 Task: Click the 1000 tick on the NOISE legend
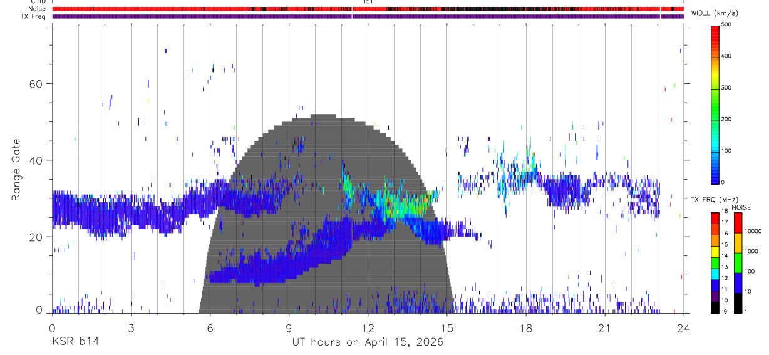point(751,251)
